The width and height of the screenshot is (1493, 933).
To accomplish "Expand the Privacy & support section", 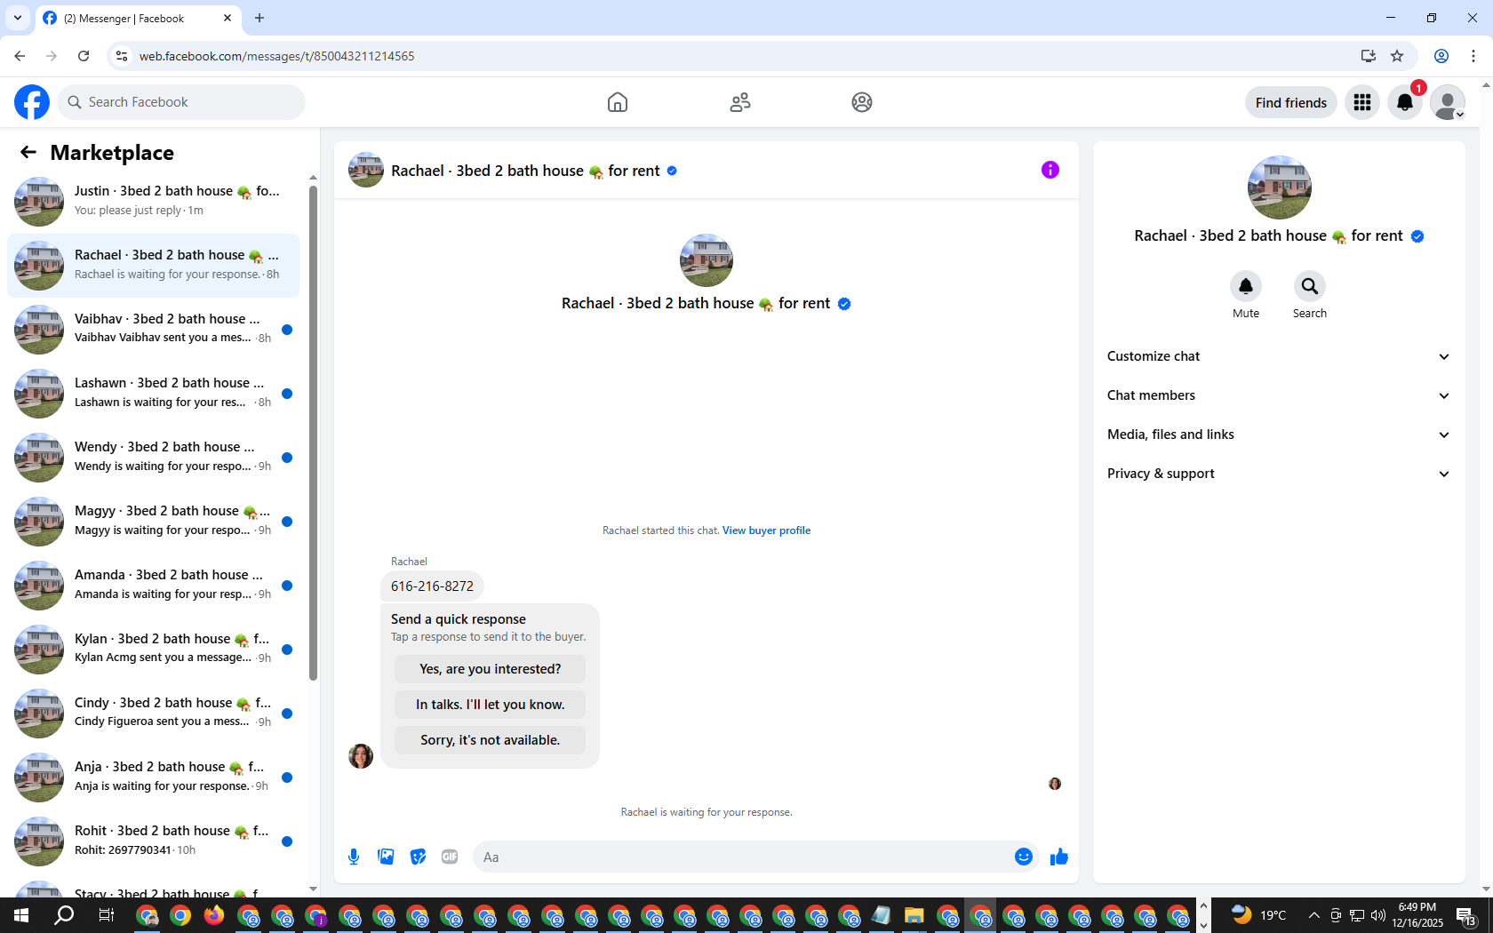I will tap(1279, 474).
